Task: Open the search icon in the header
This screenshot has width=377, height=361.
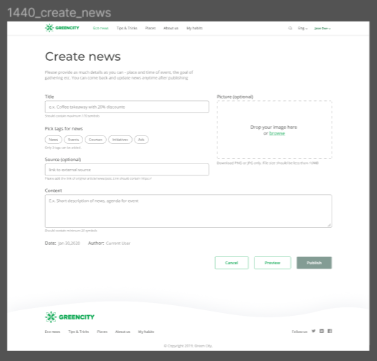Action: [x=290, y=28]
